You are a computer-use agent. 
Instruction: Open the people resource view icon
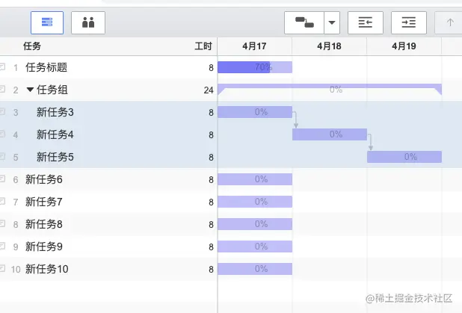pos(88,22)
